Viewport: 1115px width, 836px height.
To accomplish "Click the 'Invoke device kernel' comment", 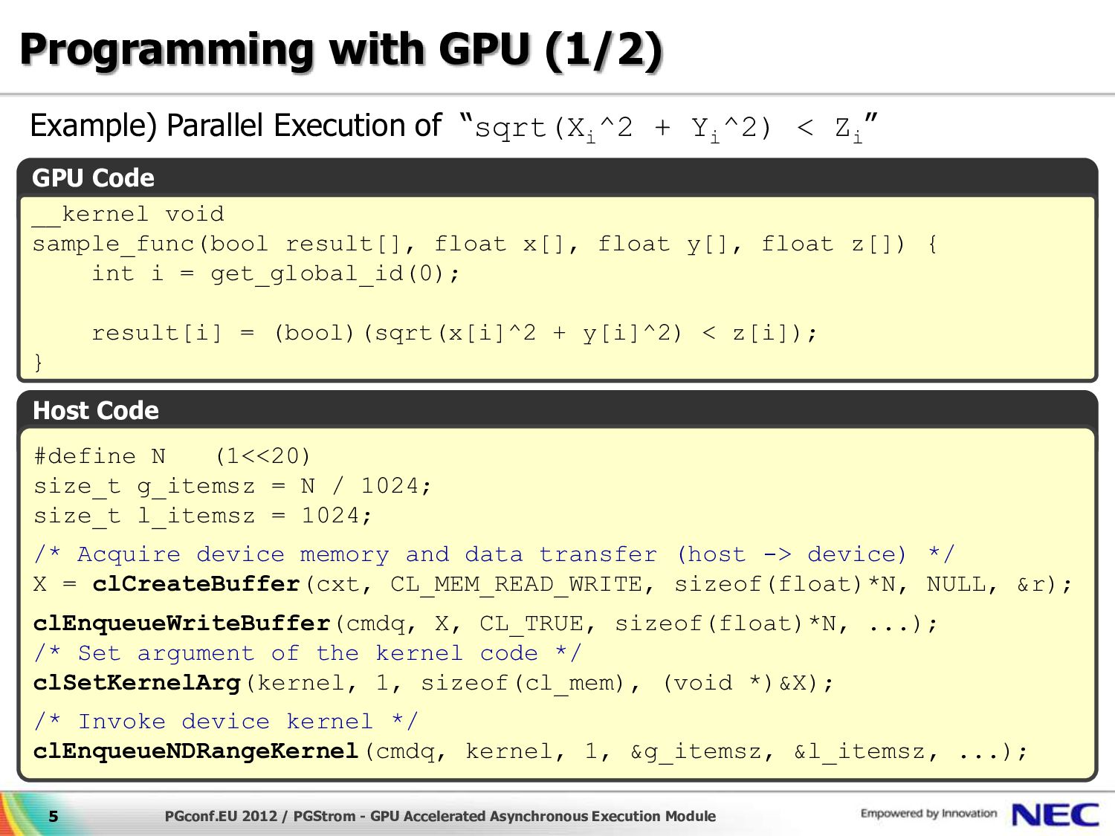I will (226, 722).
